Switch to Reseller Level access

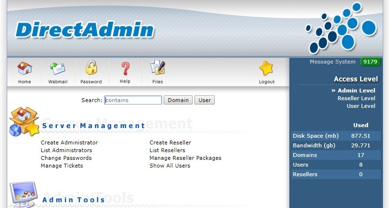[356, 98]
